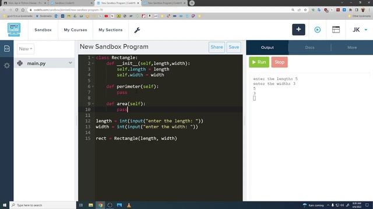Screen dimensions: 373x209
Task: Expand the main.py file options chevron
Action: coord(70,63)
